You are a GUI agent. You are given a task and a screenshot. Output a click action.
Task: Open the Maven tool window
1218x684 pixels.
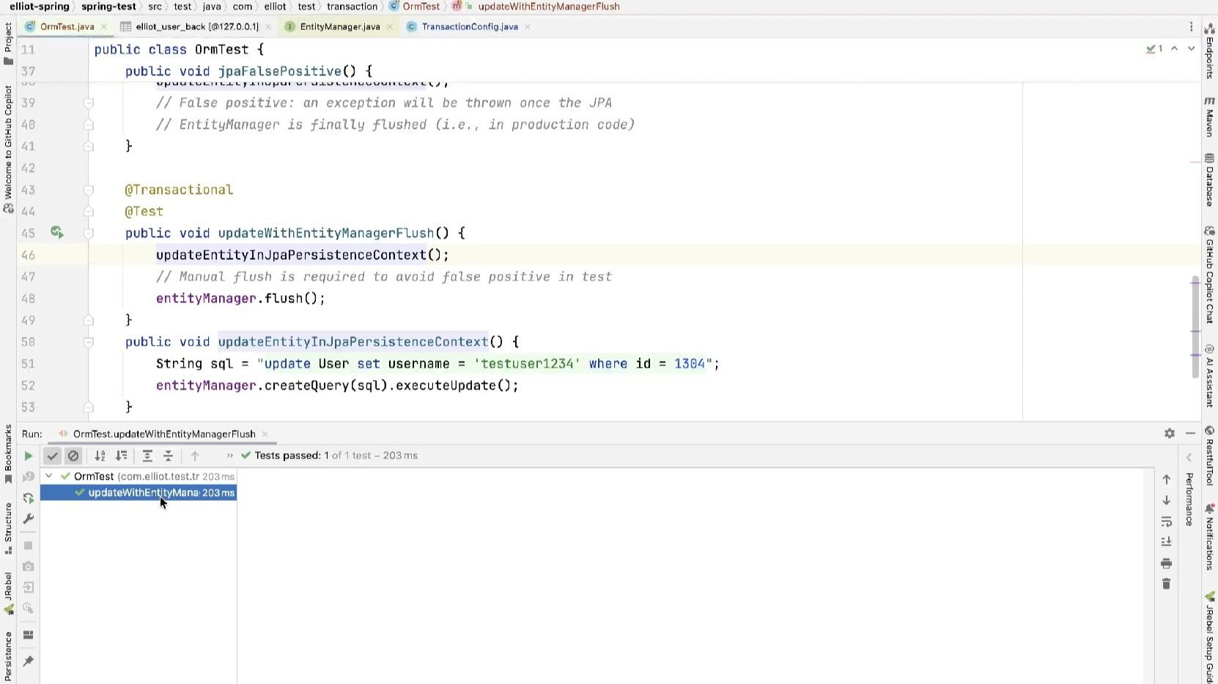click(x=1209, y=117)
